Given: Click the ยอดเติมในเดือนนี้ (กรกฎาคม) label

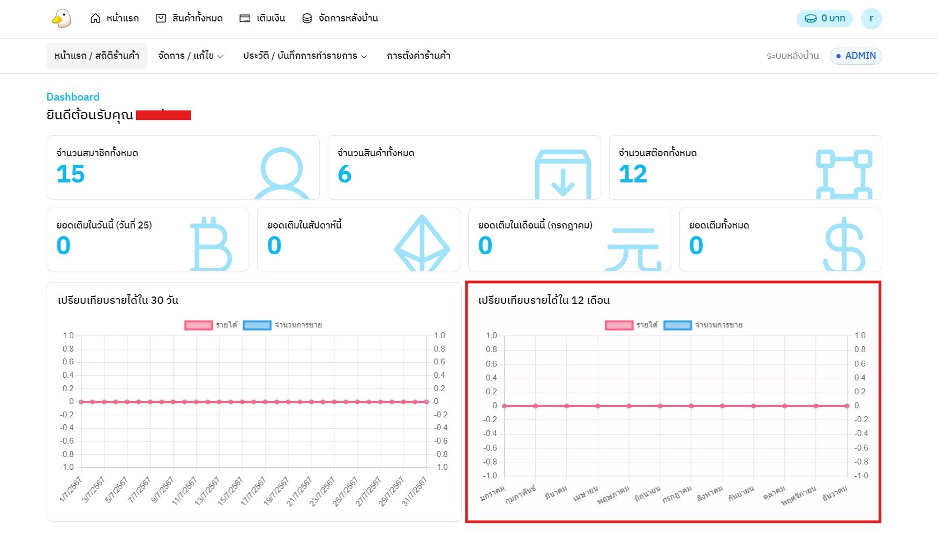Looking at the screenshot, I should [x=535, y=225].
